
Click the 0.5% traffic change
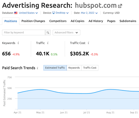point(54,54)
